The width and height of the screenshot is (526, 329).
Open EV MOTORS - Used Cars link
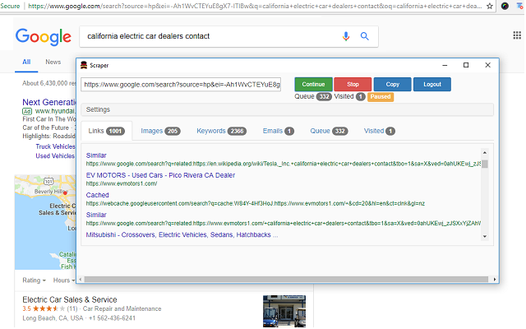pyautogui.click(x=160, y=175)
